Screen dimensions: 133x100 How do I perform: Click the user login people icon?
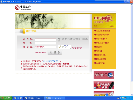[22, 31]
